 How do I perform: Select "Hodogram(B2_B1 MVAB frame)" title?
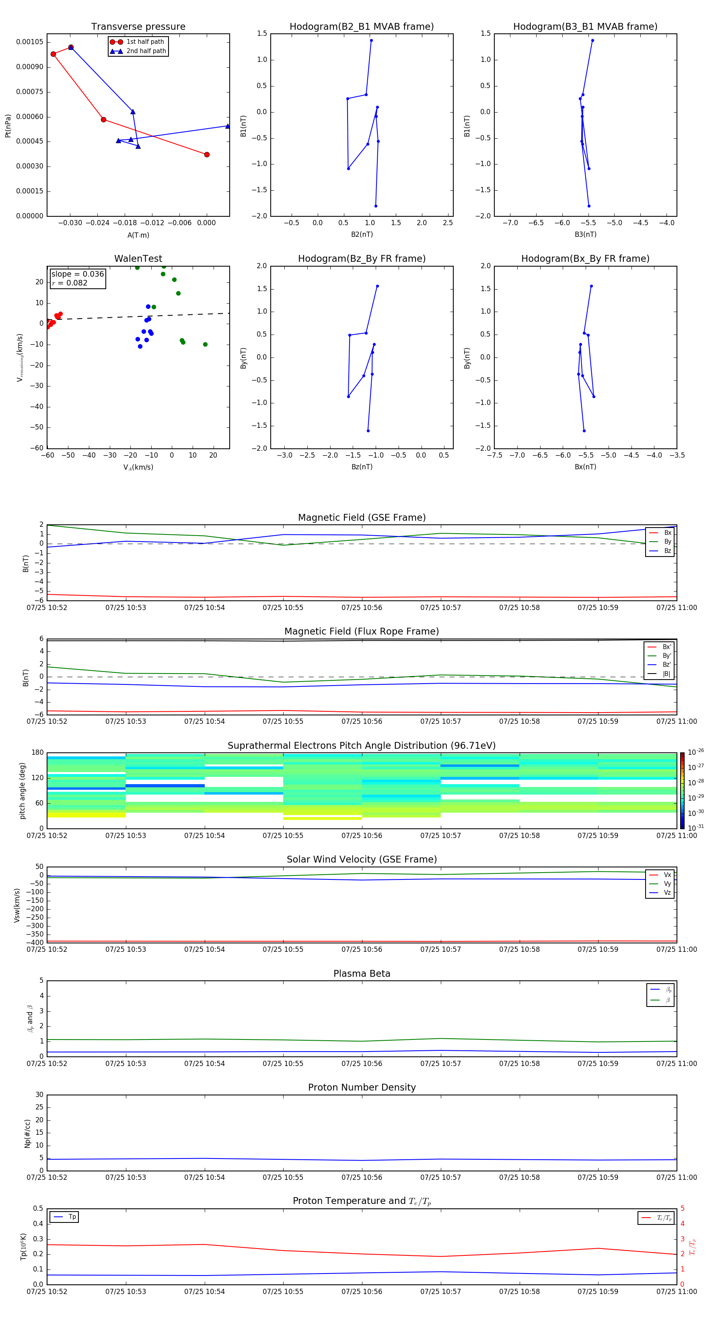click(362, 27)
